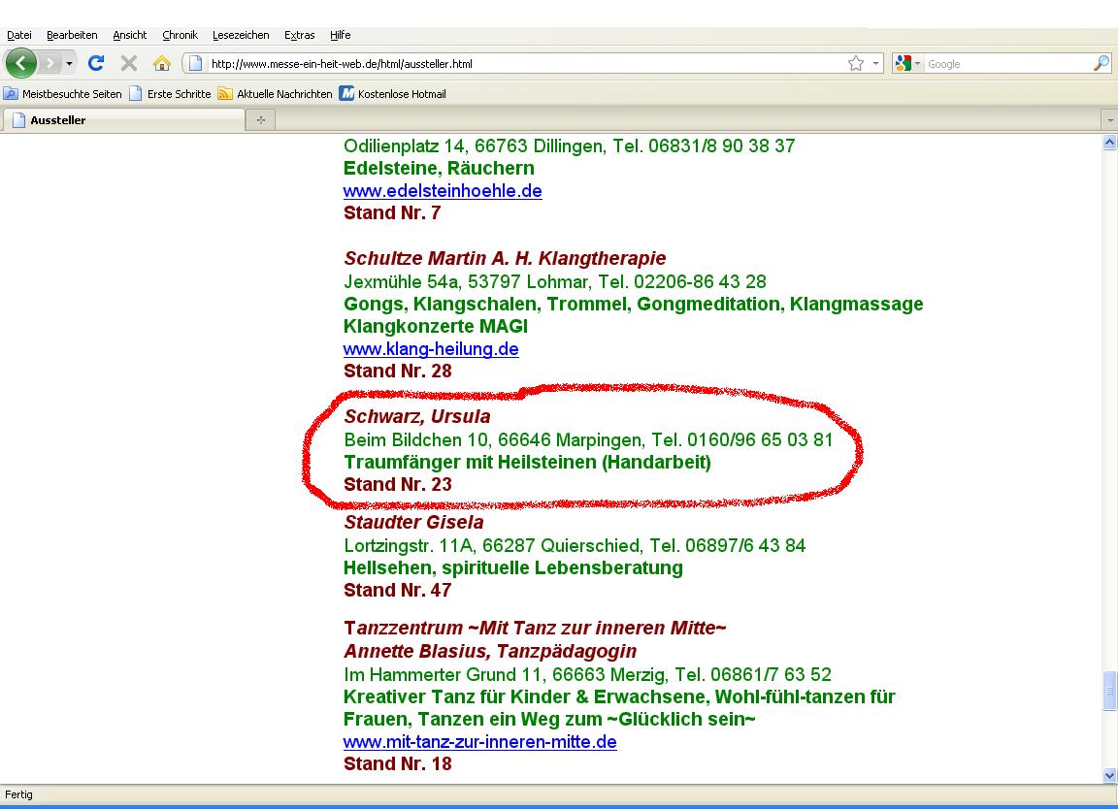Click the vertical scrollbar down arrow
1118x809 pixels.
click(x=1110, y=775)
